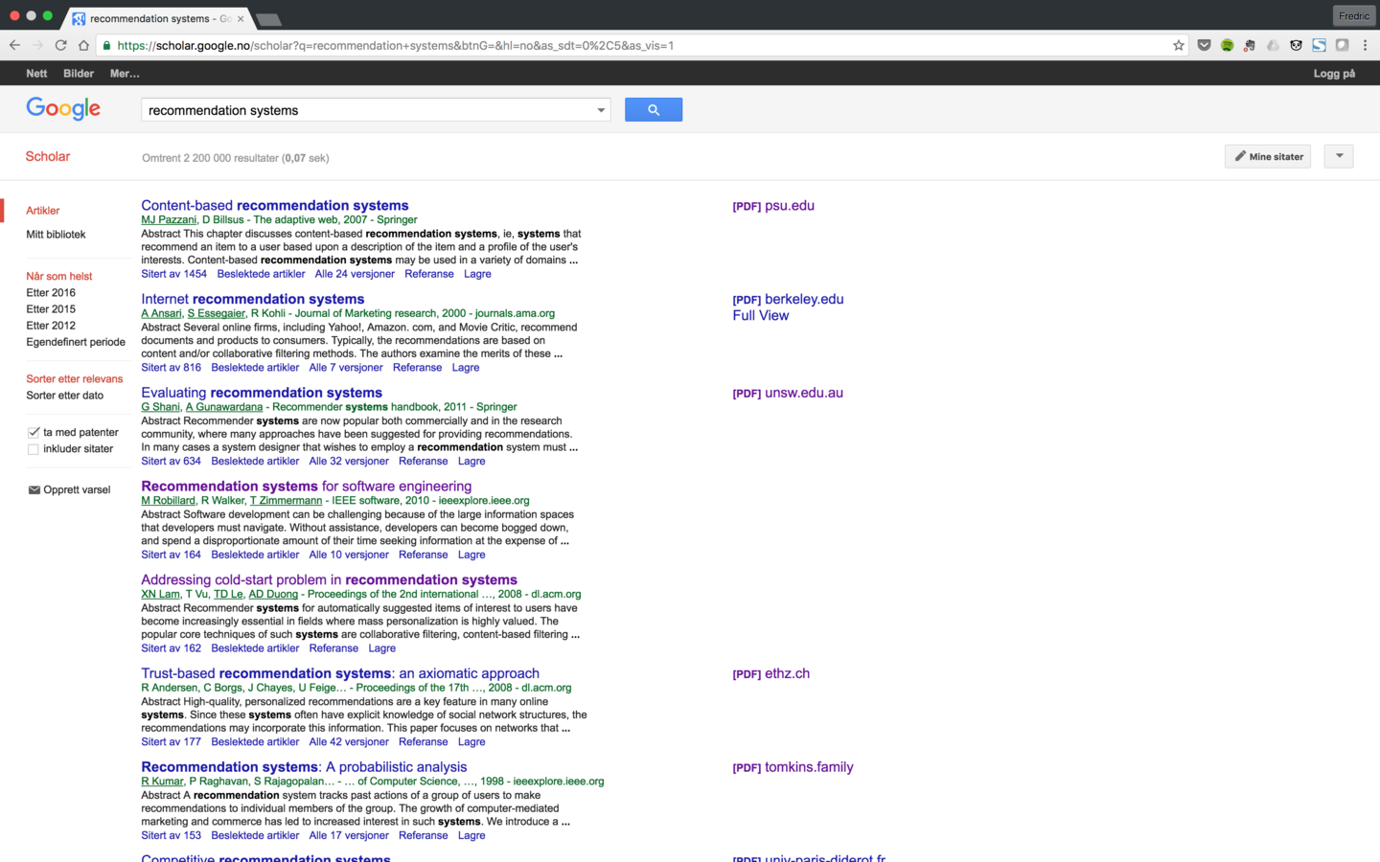Click 'Sitert av 1454' link
The image size is (1380, 862).
point(174,274)
